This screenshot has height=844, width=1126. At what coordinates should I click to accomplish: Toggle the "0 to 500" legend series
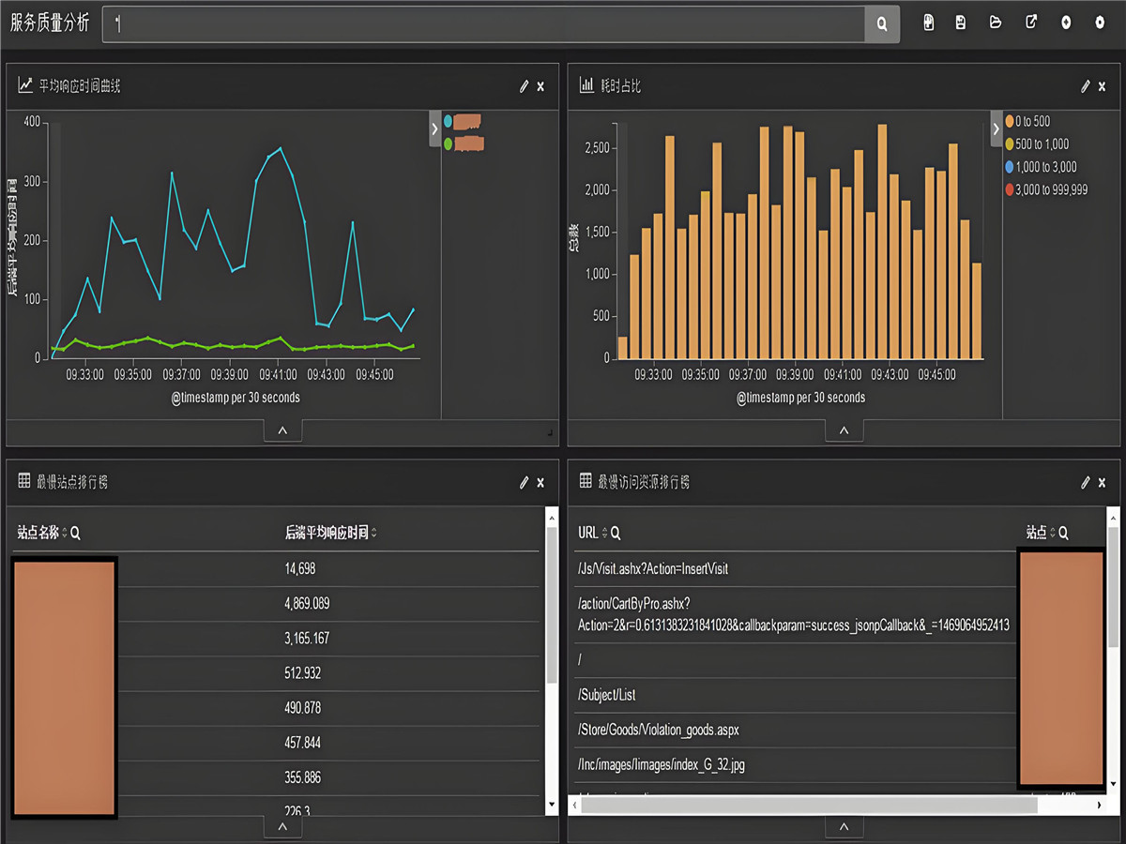point(1027,121)
